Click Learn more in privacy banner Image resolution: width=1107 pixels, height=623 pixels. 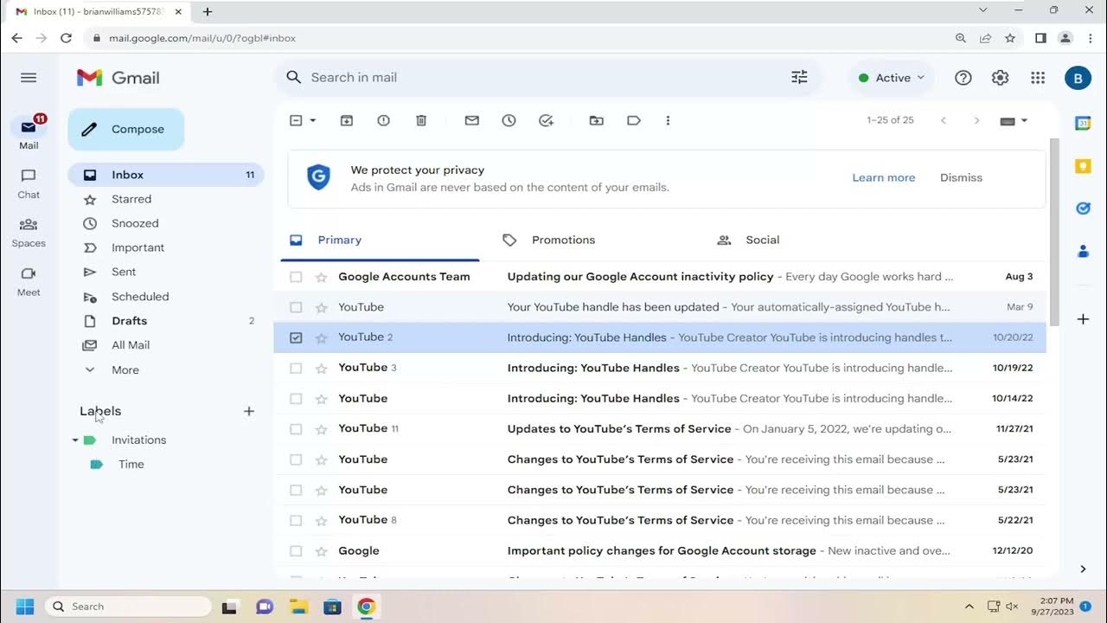tap(883, 178)
